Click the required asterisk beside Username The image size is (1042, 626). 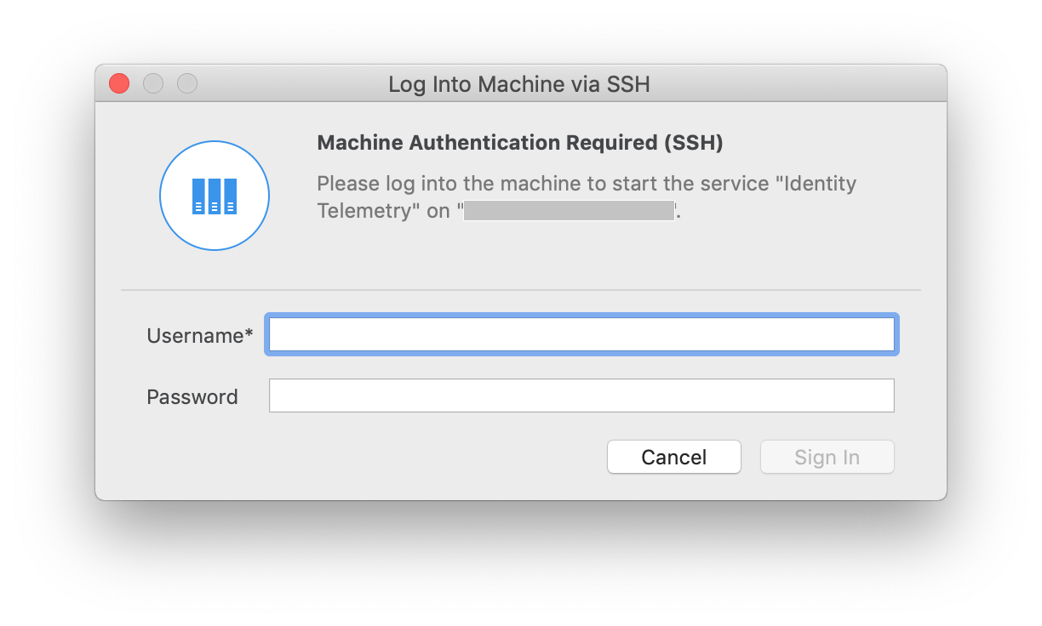[x=249, y=334]
